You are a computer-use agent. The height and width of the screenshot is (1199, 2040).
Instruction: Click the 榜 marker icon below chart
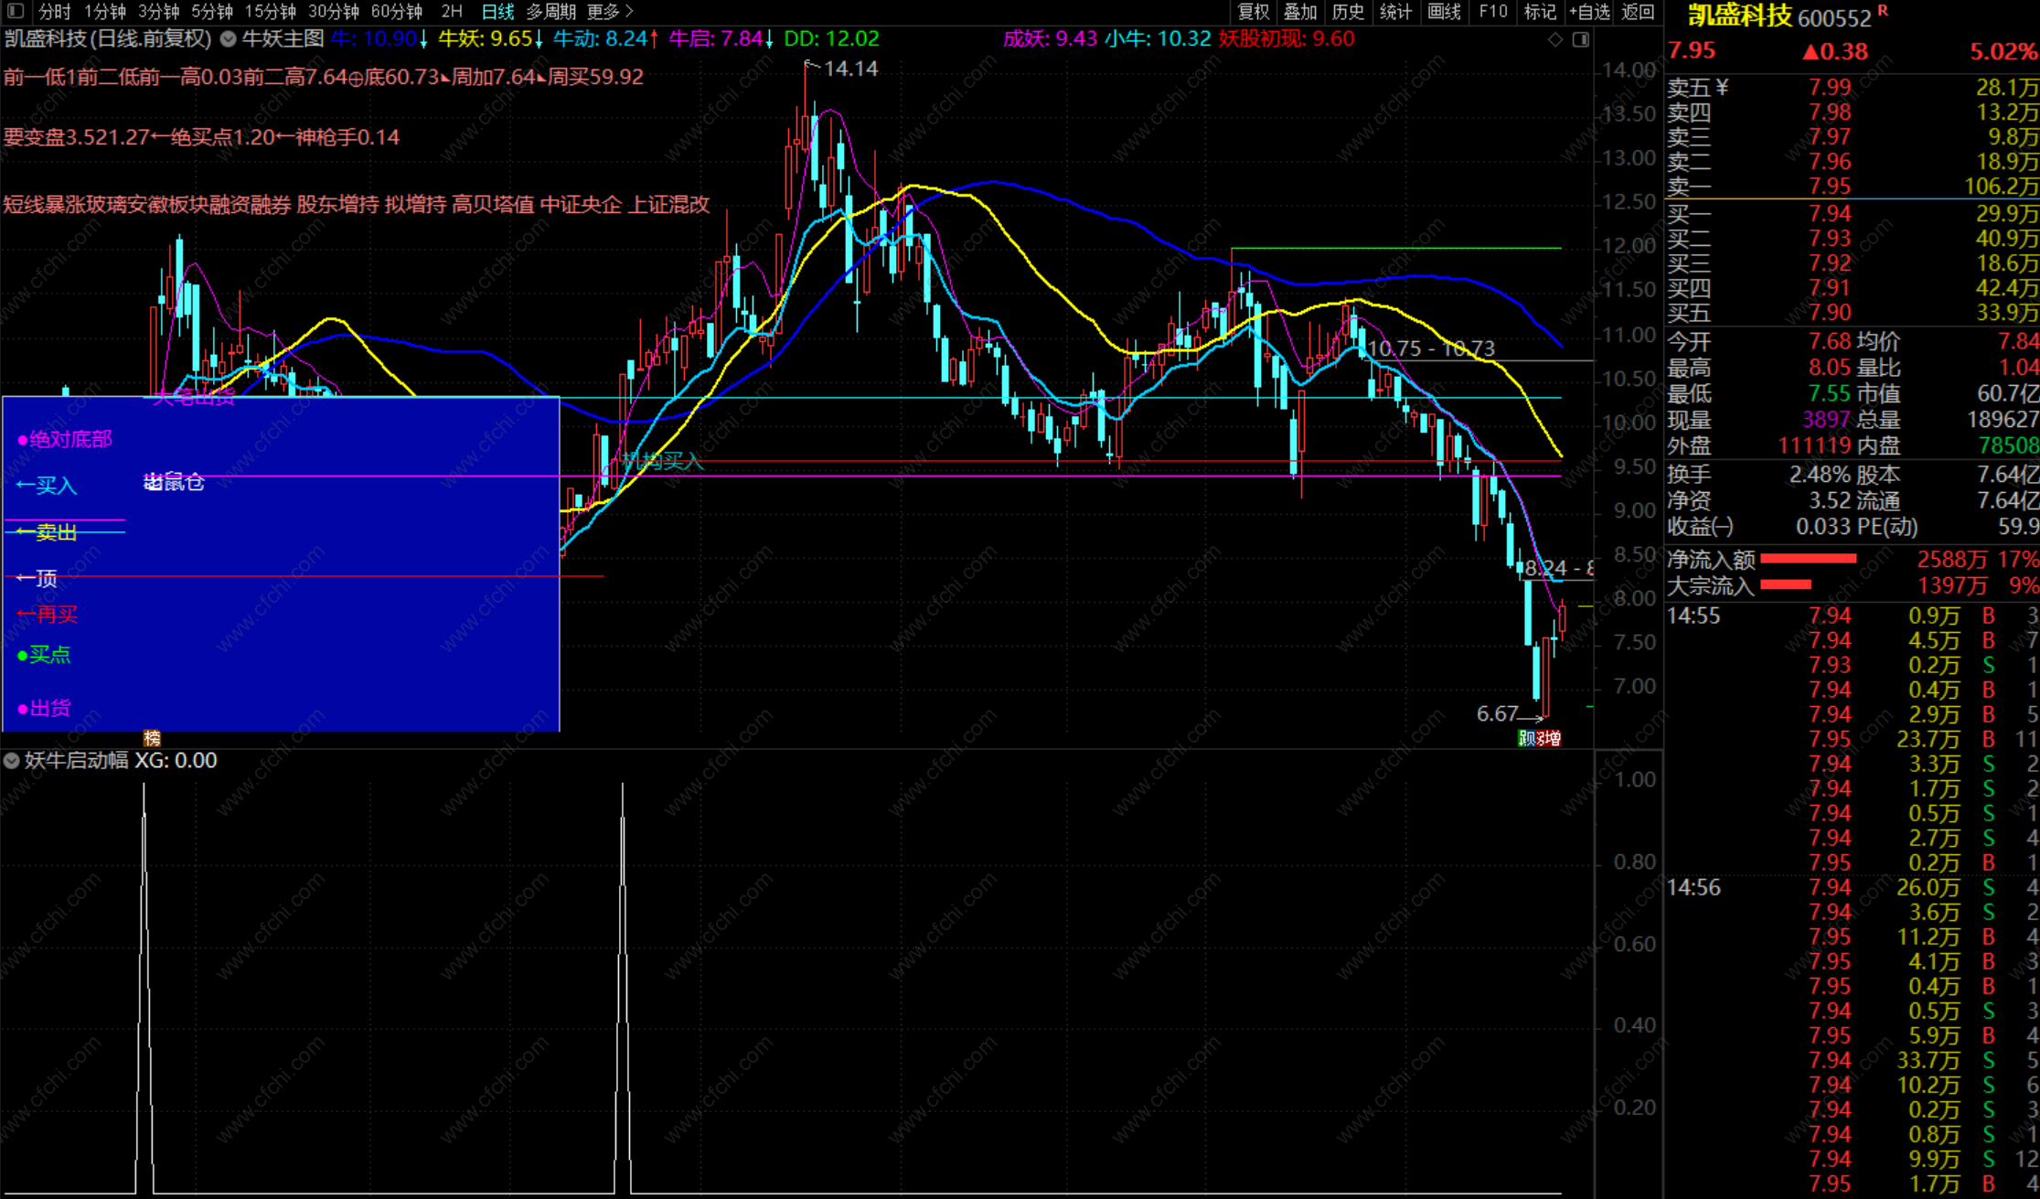[x=152, y=737]
